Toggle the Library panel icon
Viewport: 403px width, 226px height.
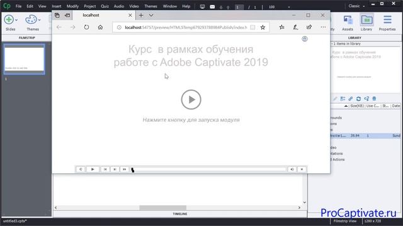(x=366, y=20)
